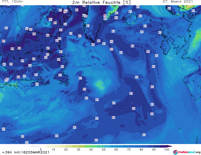Click on the Iceland island outline

pyautogui.click(x=129, y=19)
